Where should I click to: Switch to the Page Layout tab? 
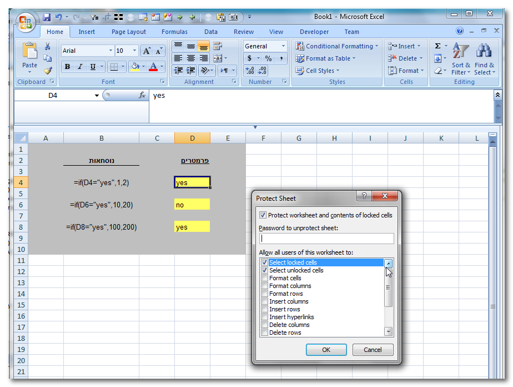[128, 32]
